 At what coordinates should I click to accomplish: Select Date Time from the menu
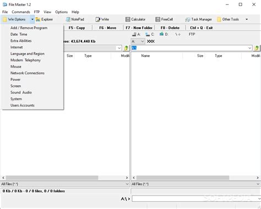coord(33,34)
